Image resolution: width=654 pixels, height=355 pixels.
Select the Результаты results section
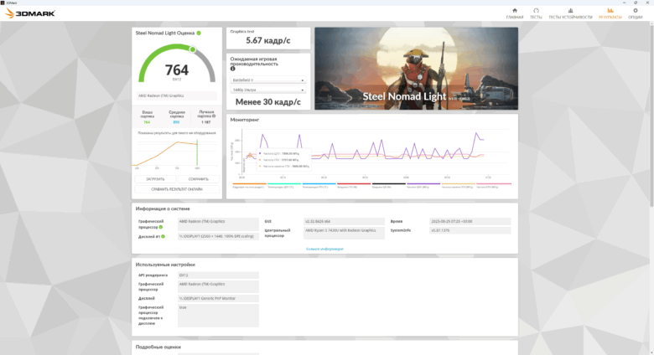610,13
